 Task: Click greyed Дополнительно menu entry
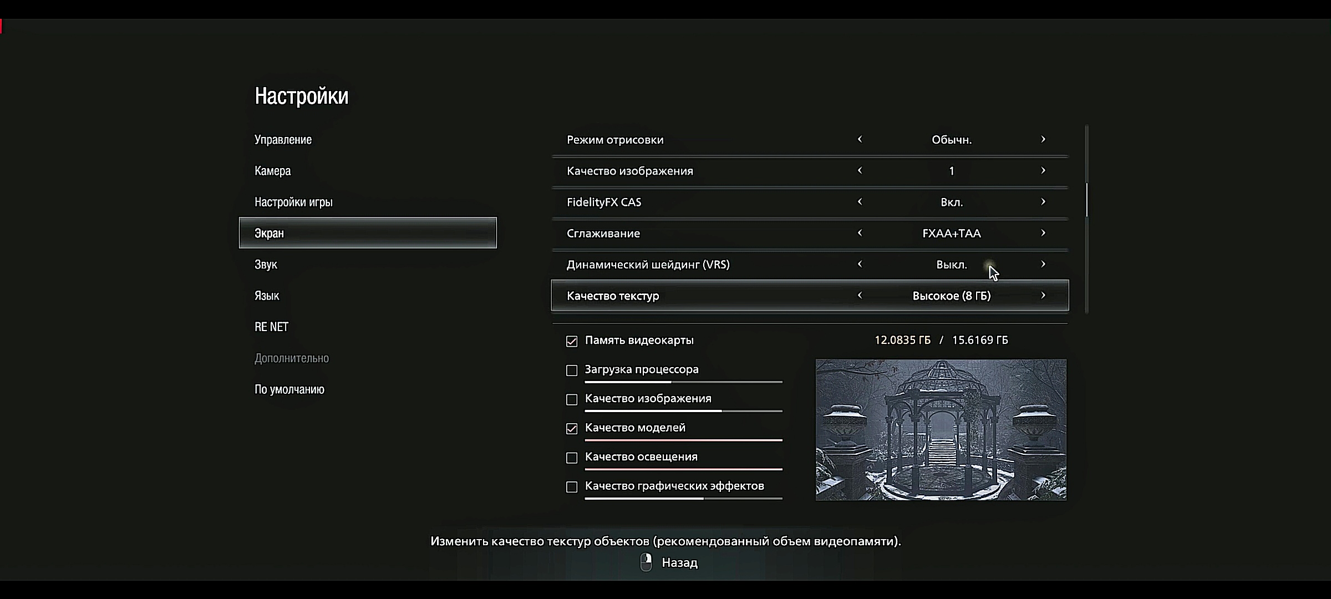[x=292, y=358]
